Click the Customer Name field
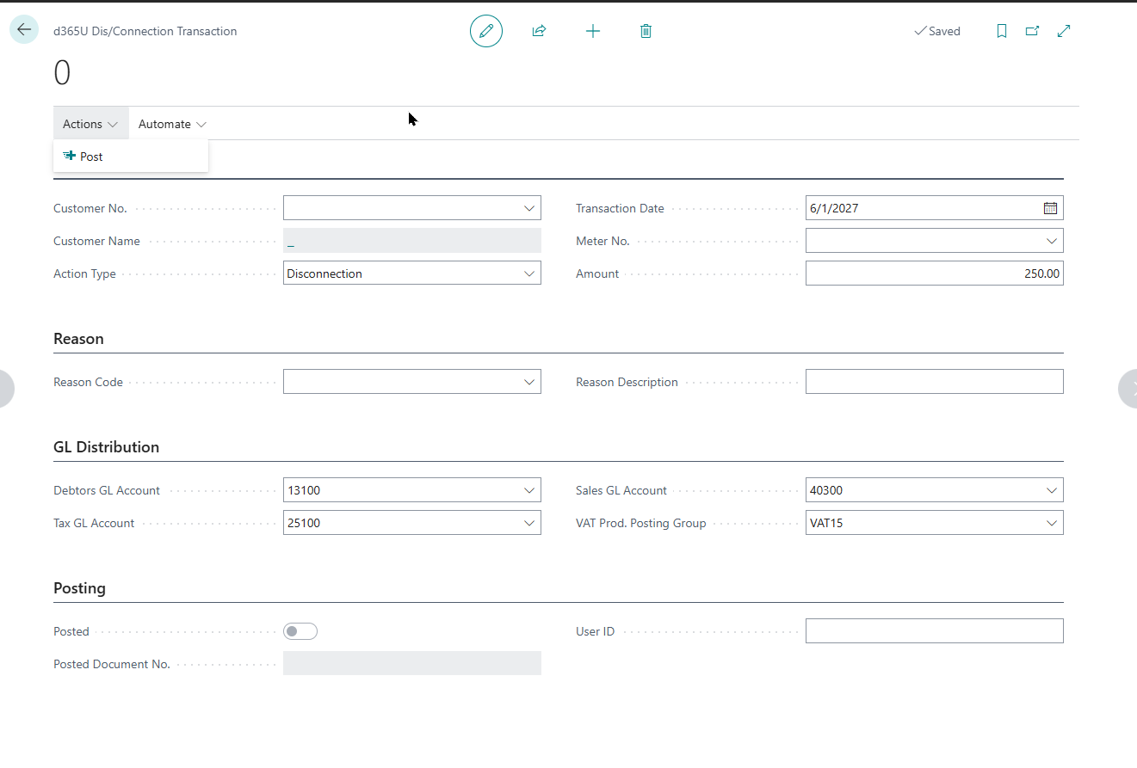 point(412,241)
